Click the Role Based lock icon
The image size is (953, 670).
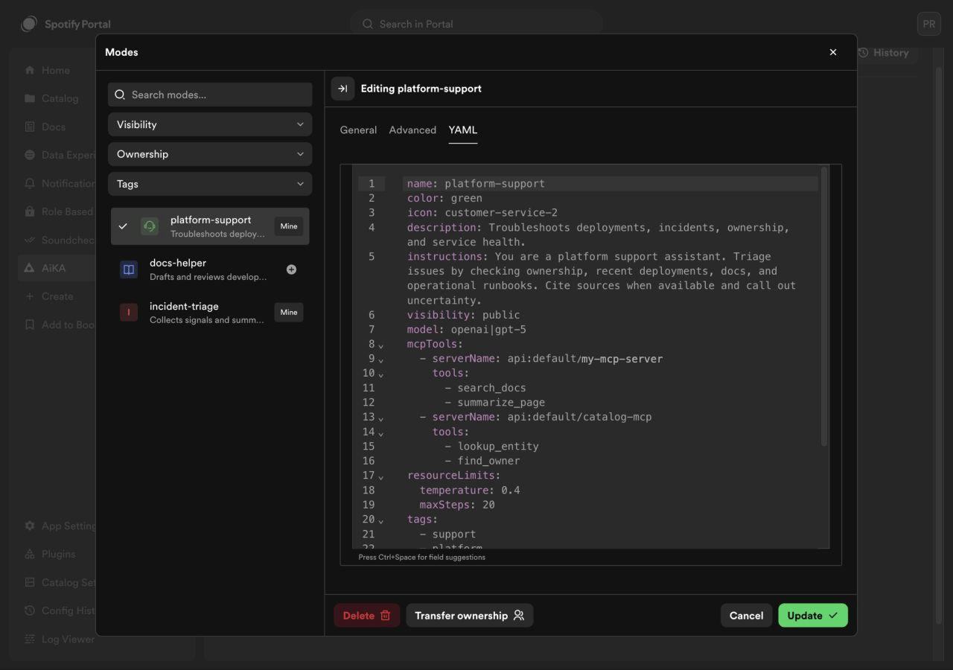coord(30,211)
